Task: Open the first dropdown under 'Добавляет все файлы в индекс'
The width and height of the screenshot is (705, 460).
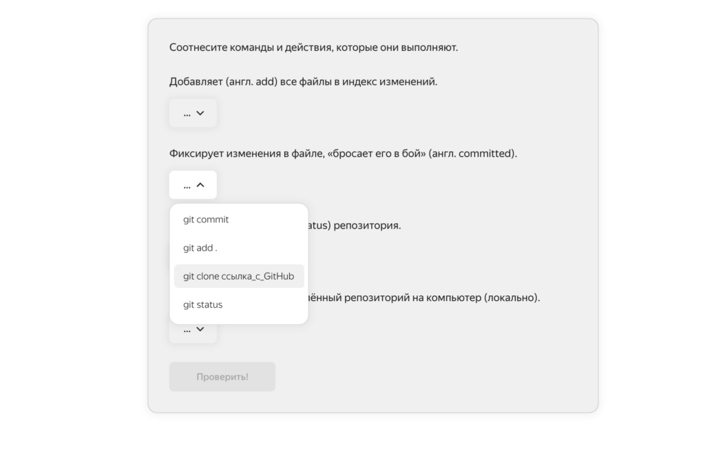Action: point(193,112)
